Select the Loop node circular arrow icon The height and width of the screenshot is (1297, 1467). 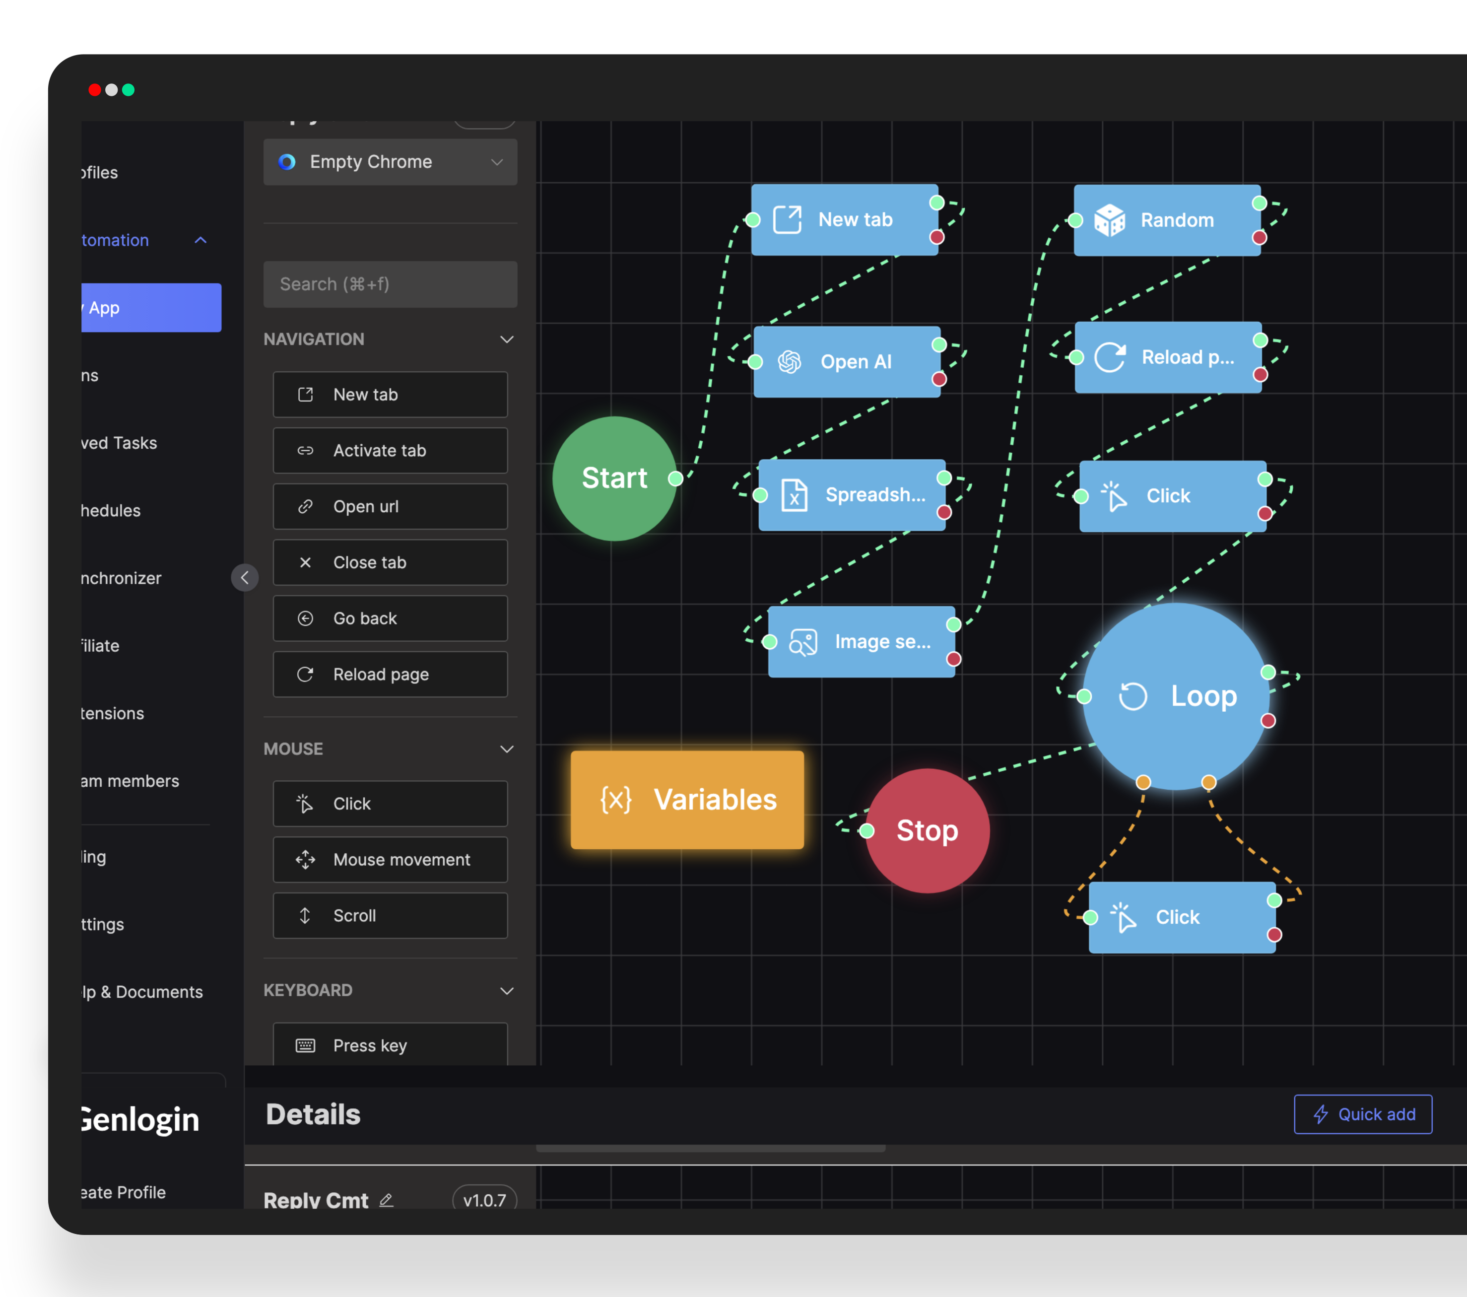click(x=1134, y=696)
